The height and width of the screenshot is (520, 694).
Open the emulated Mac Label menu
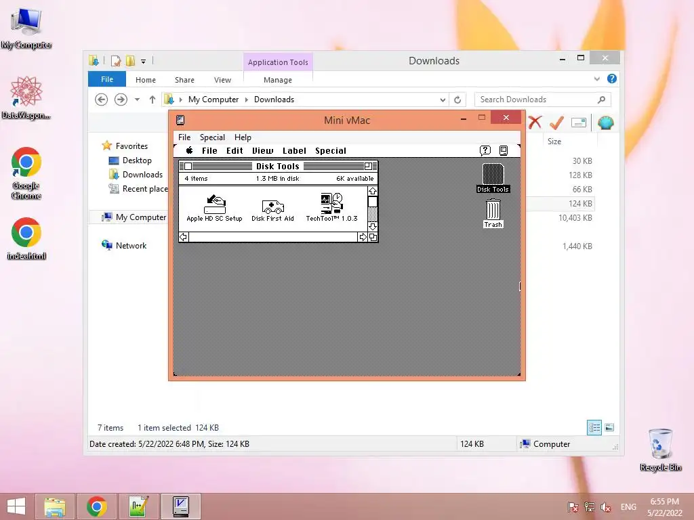294,151
